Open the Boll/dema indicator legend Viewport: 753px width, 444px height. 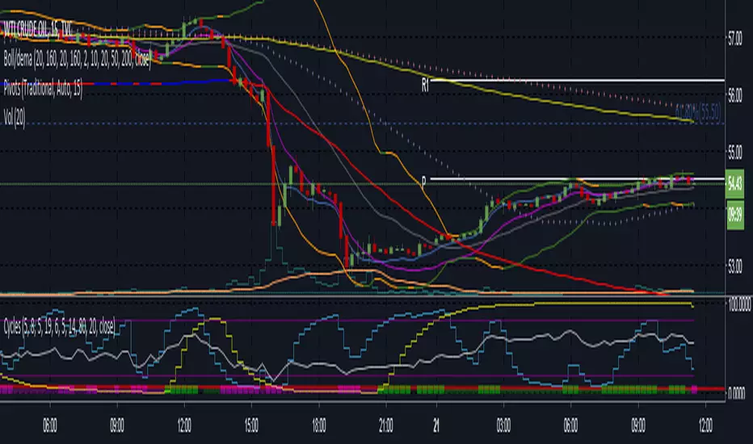coord(78,60)
